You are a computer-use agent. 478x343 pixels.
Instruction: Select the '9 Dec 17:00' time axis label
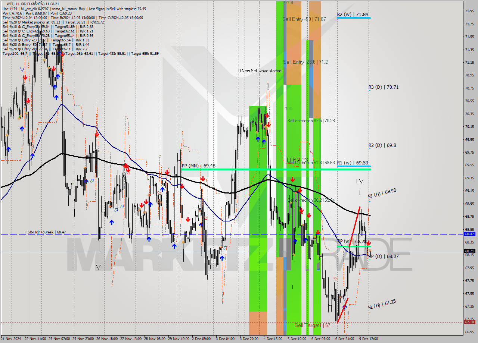click(x=369, y=339)
